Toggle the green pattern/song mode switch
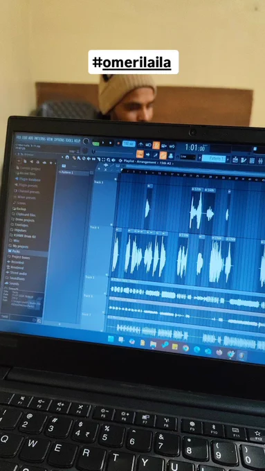This screenshot has height=471, width=265. pos(96,143)
